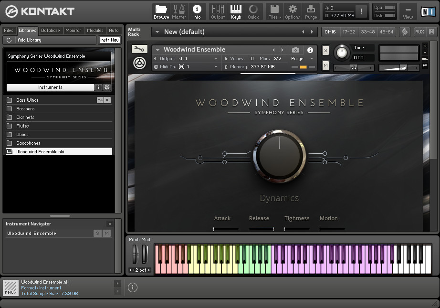Click the Tune knob

[x=342, y=53]
